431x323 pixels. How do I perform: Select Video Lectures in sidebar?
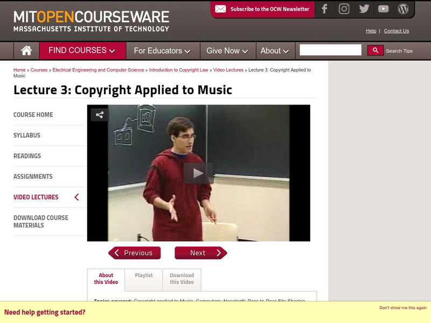(x=36, y=197)
